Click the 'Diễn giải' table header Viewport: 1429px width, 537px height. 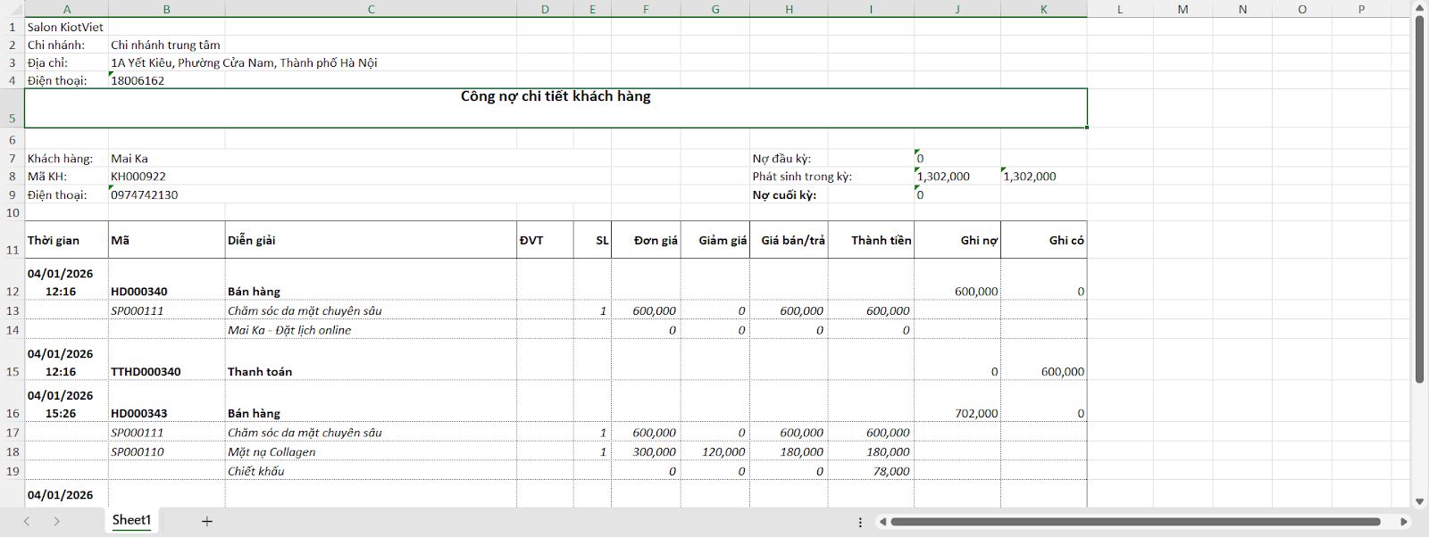pyautogui.click(x=371, y=240)
